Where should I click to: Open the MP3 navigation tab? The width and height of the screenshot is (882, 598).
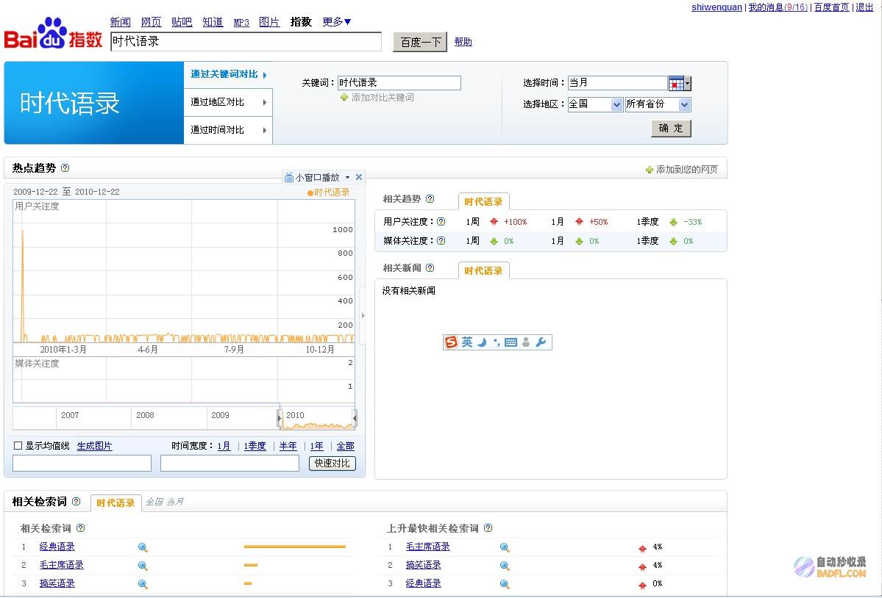(x=241, y=23)
